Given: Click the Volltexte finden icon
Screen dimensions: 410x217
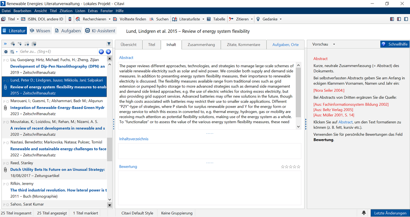Looking at the screenshot, I should click(115, 19).
